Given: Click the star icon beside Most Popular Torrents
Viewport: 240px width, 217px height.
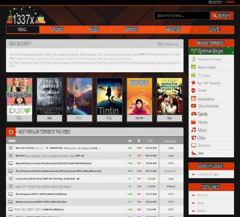Looking at the screenshot, I should 11,132.
